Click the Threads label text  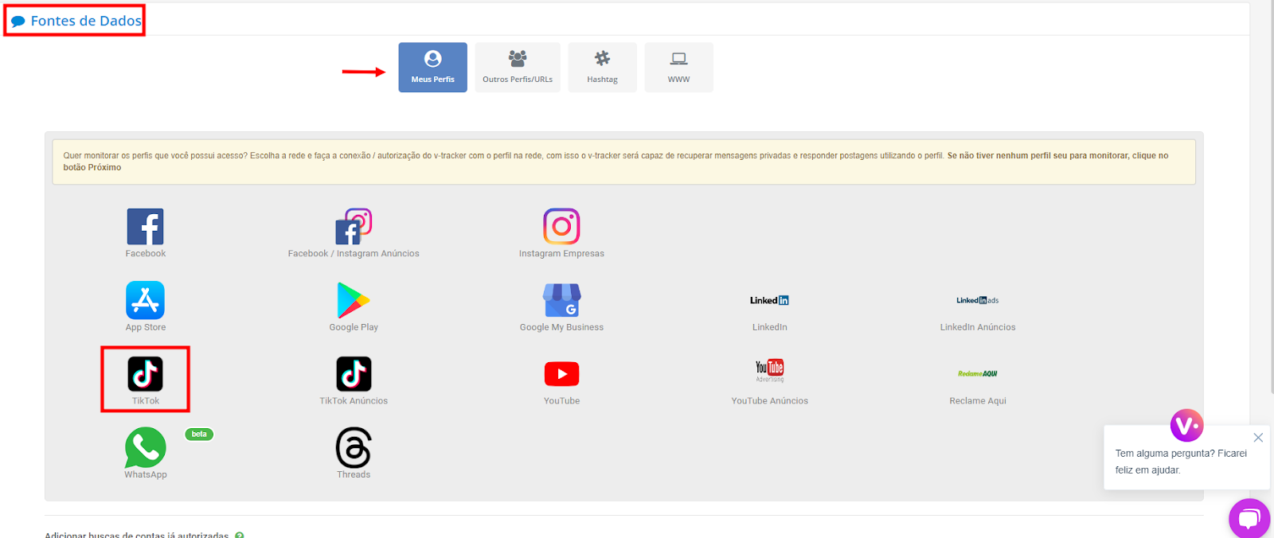click(354, 475)
